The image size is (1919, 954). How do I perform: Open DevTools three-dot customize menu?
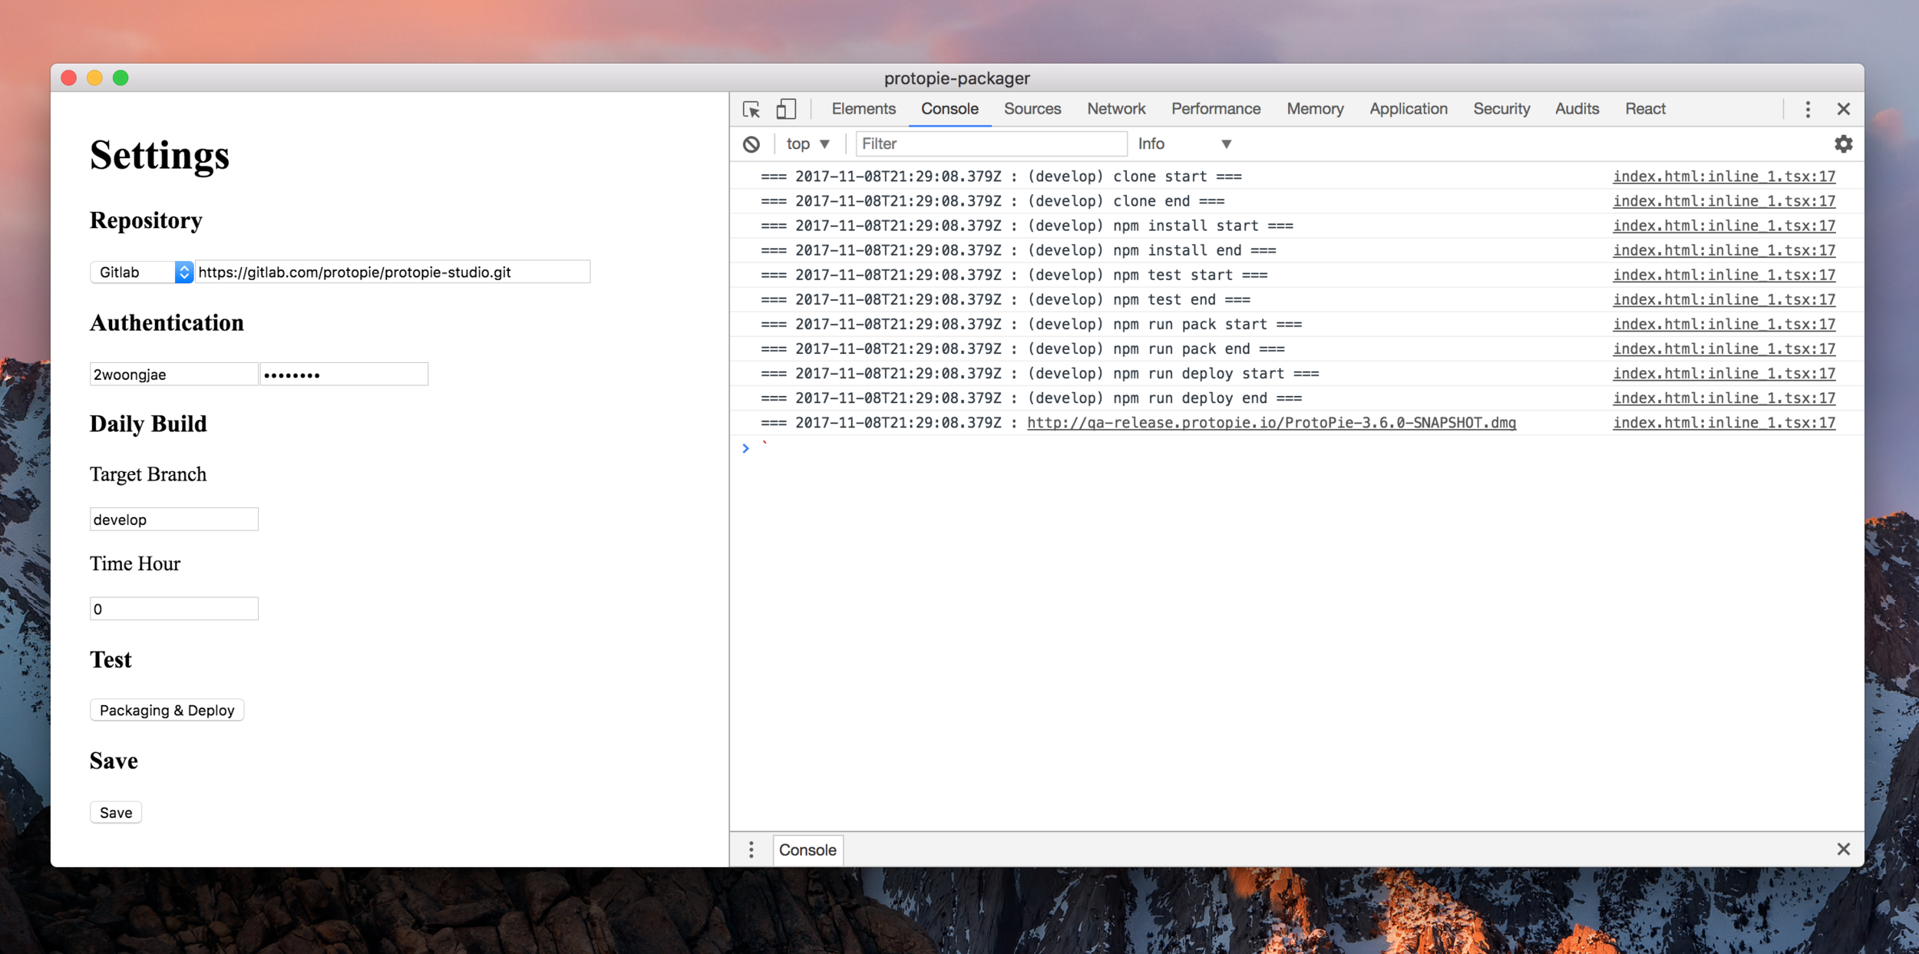click(x=1808, y=109)
